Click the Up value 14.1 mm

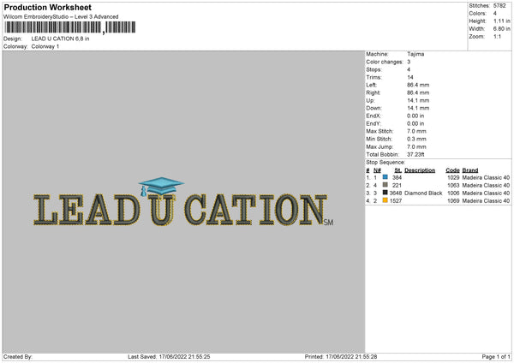coord(418,100)
